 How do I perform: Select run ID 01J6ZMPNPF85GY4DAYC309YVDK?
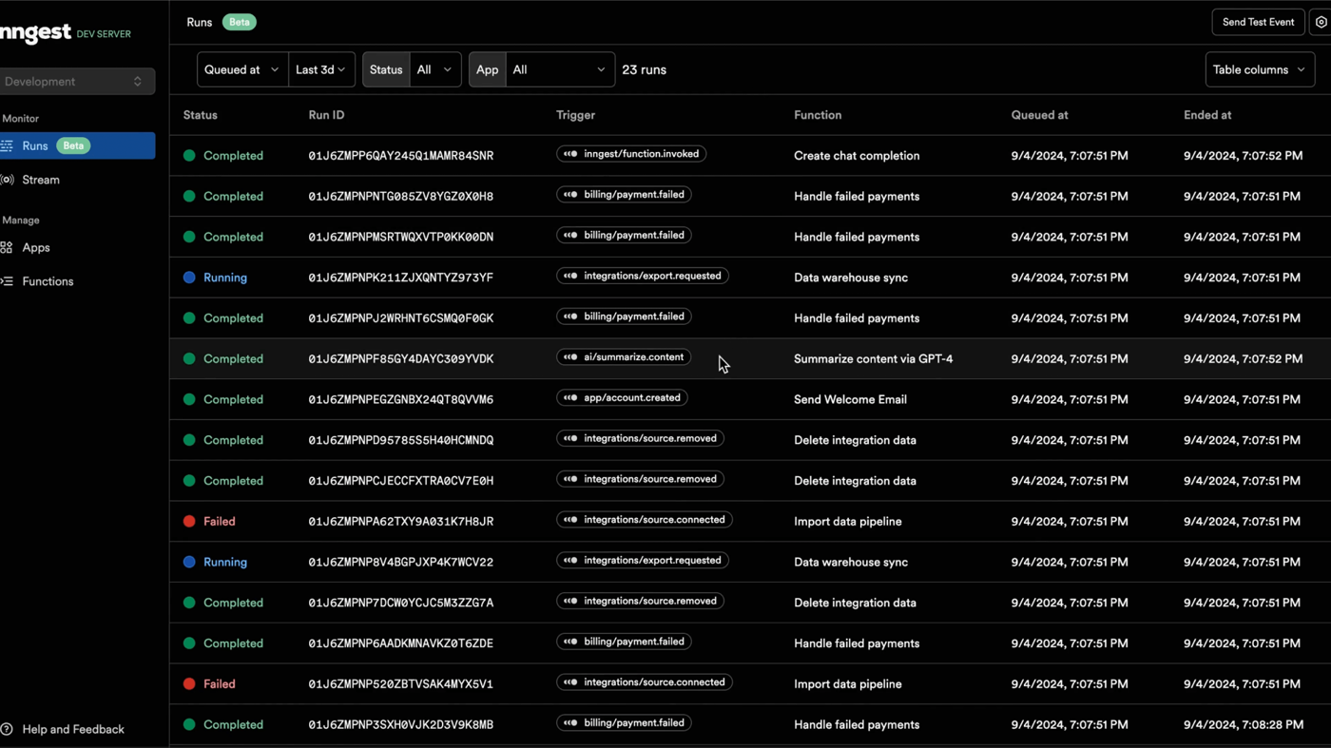pos(400,359)
